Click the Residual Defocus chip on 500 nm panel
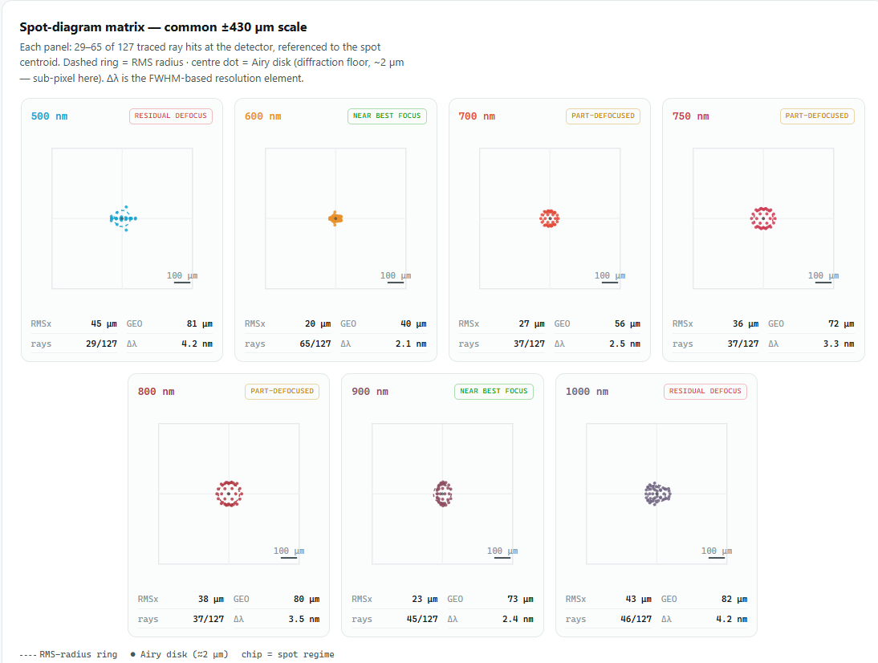878x663 pixels. coord(171,116)
